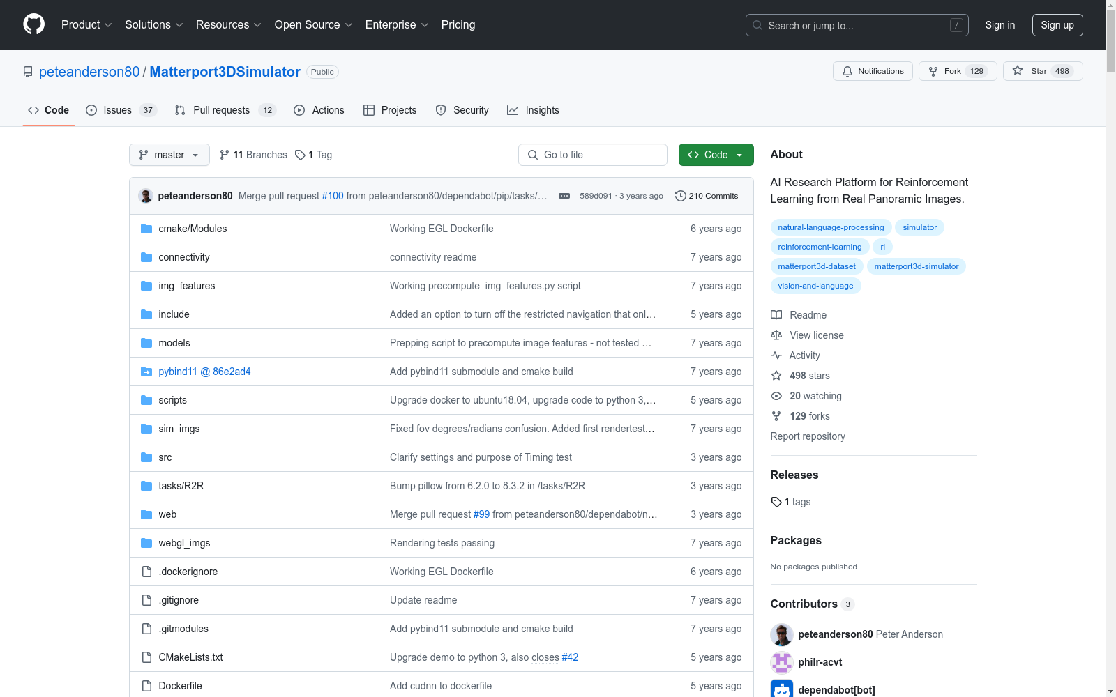Click the GitHub octocat logo

point(33,24)
